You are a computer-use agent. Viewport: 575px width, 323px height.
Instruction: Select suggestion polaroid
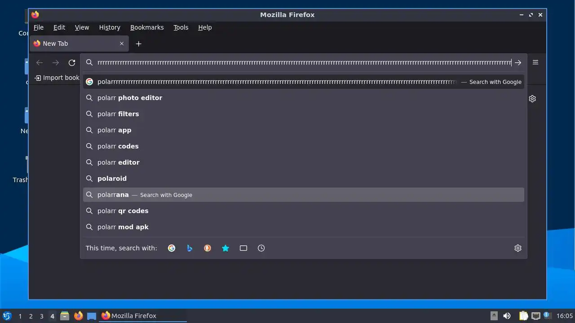pos(304,179)
